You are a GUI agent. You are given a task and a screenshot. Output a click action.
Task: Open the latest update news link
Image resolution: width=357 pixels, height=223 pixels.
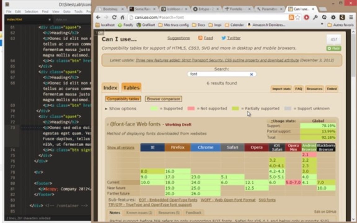217,60
